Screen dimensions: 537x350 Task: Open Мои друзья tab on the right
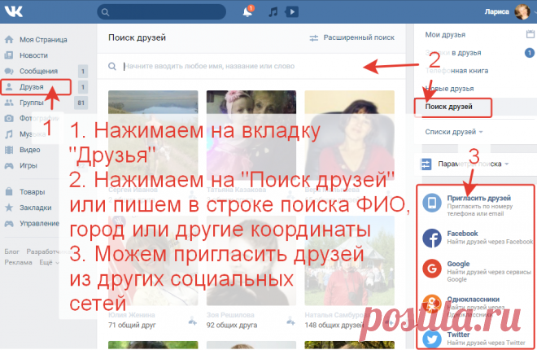[x=445, y=34]
